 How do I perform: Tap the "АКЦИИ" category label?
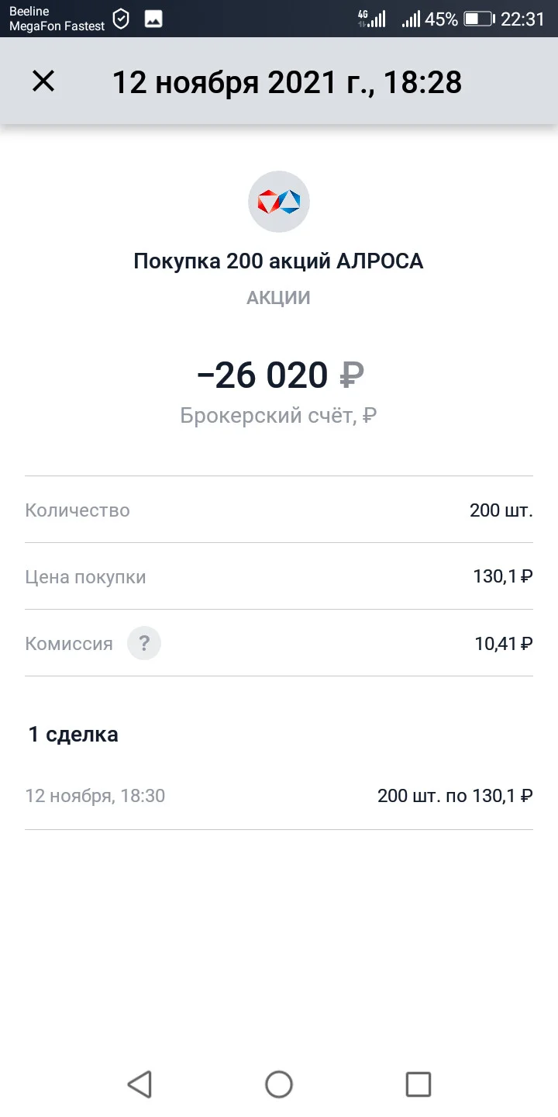(x=279, y=298)
